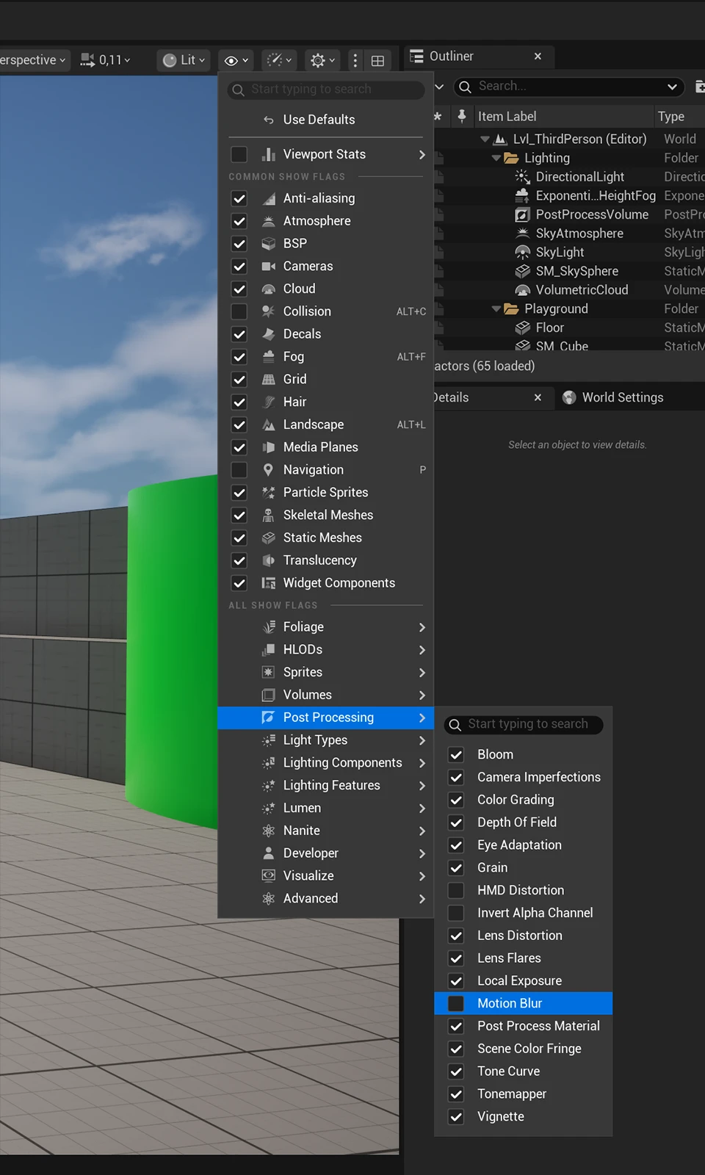
Task: Click the World Settings globe icon
Action: (569, 397)
